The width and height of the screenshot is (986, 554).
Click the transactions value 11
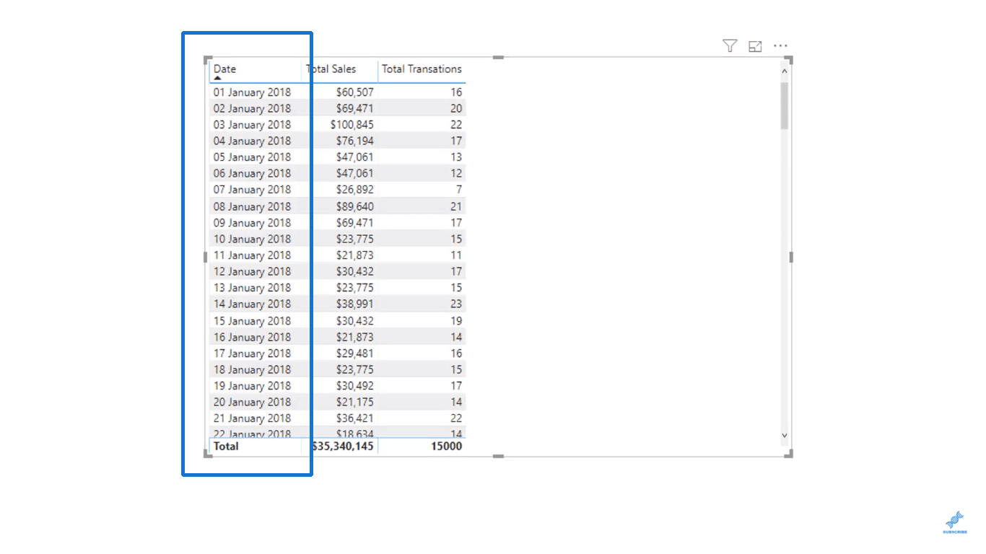456,255
